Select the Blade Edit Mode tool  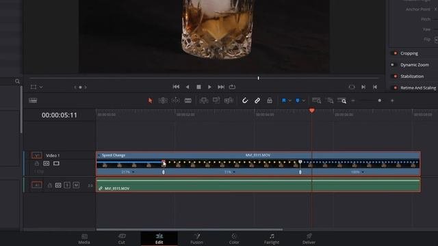[x=188, y=100]
